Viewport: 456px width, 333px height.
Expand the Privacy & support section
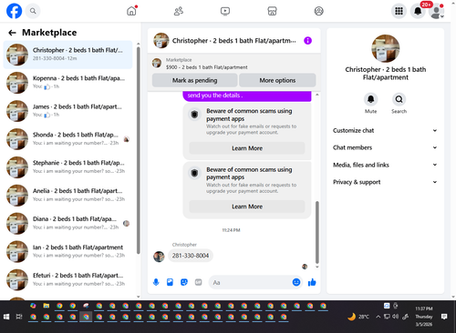[x=385, y=182]
